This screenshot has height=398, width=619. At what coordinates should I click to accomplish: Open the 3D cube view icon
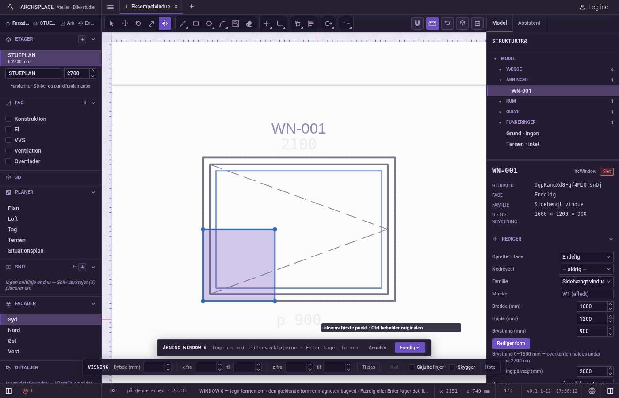pyautogui.click(x=462, y=23)
